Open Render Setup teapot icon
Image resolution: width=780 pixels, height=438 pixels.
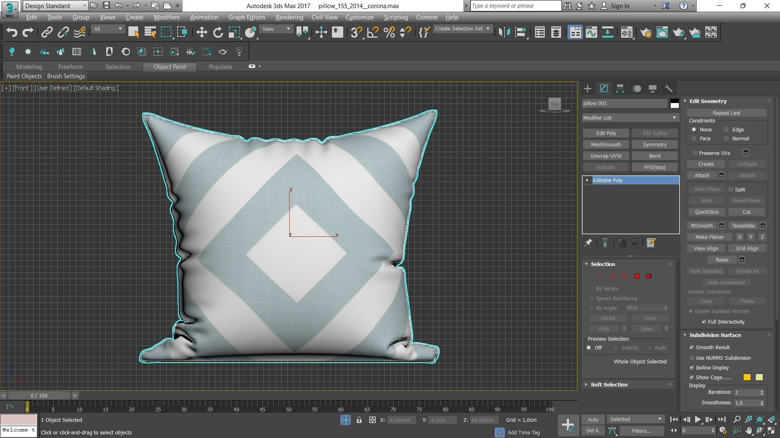(646, 32)
